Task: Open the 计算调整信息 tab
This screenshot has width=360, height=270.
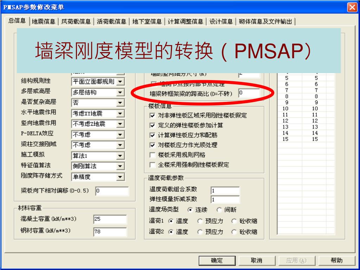Action: pyautogui.click(x=186, y=21)
